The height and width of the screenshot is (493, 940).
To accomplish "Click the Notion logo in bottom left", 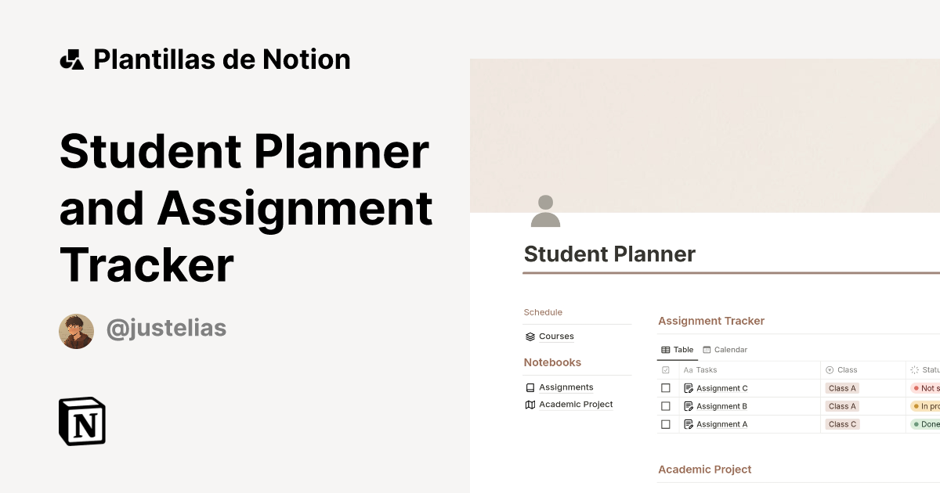I will click(82, 422).
